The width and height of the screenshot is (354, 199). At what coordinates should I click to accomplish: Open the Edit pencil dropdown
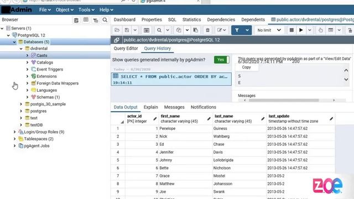(221, 30)
